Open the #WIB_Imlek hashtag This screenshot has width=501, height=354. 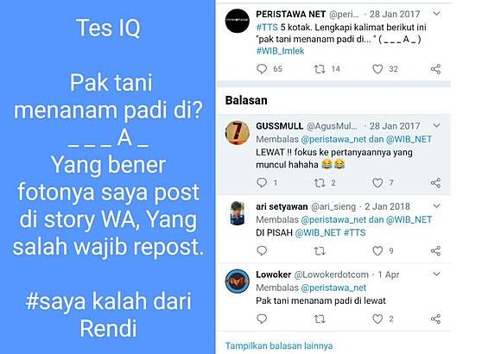tap(280, 51)
